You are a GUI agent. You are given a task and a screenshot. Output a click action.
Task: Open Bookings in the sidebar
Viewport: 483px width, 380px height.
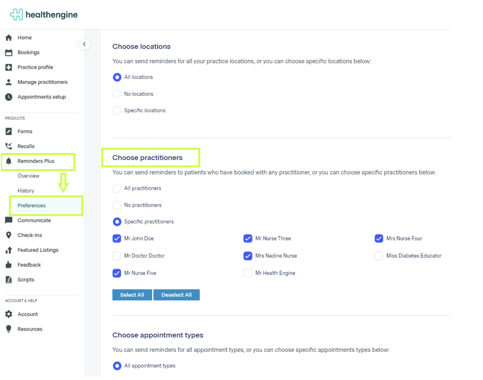pyautogui.click(x=28, y=52)
